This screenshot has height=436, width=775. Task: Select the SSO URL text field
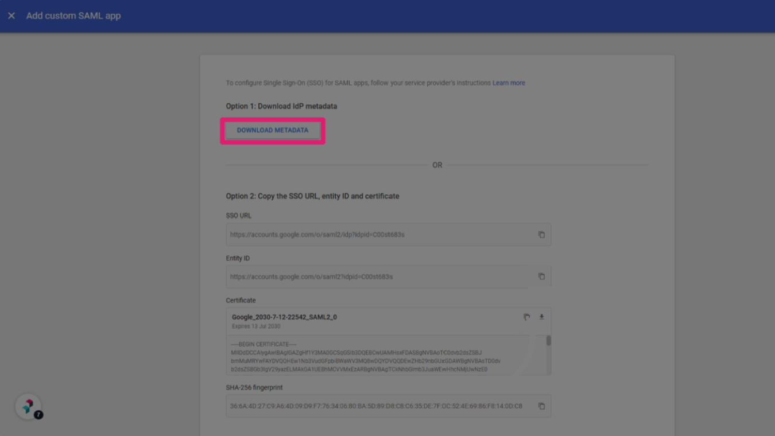pyautogui.click(x=389, y=235)
